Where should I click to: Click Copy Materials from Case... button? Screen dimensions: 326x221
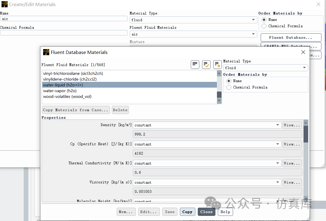[76, 110]
